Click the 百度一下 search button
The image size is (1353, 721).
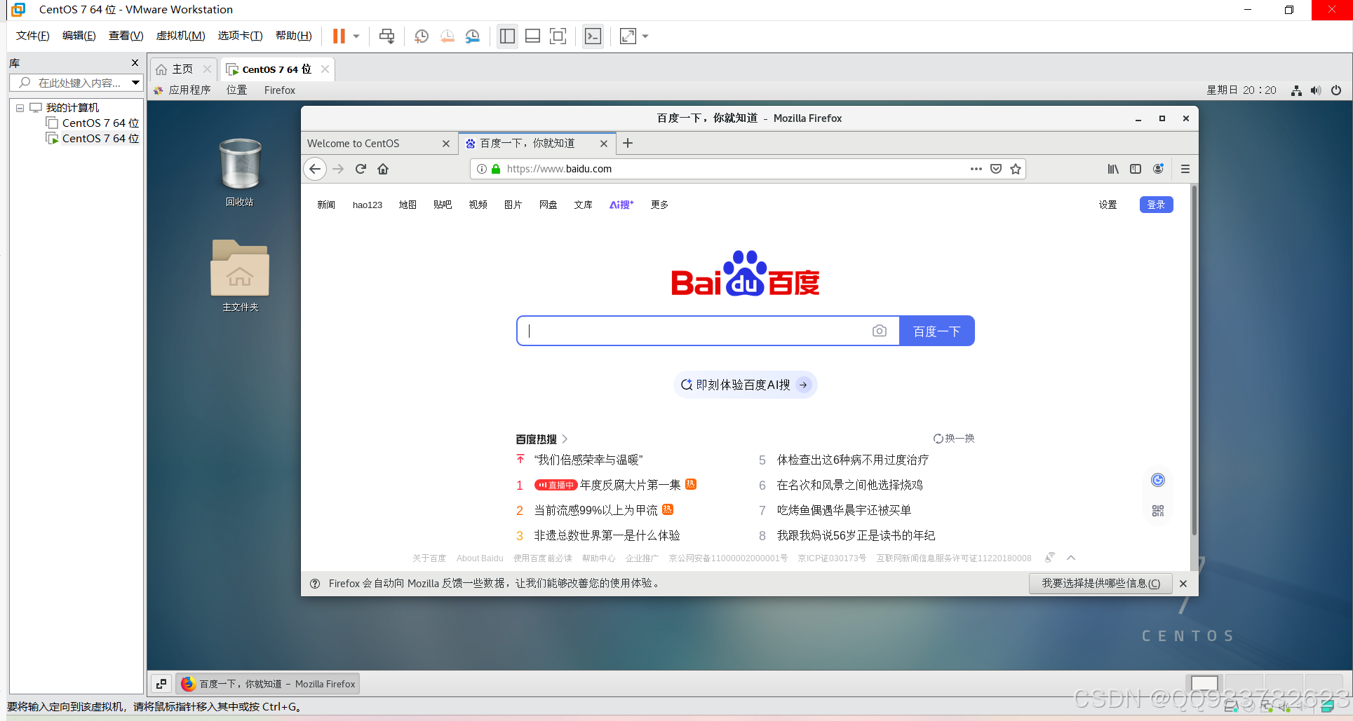[x=937, y=331]
